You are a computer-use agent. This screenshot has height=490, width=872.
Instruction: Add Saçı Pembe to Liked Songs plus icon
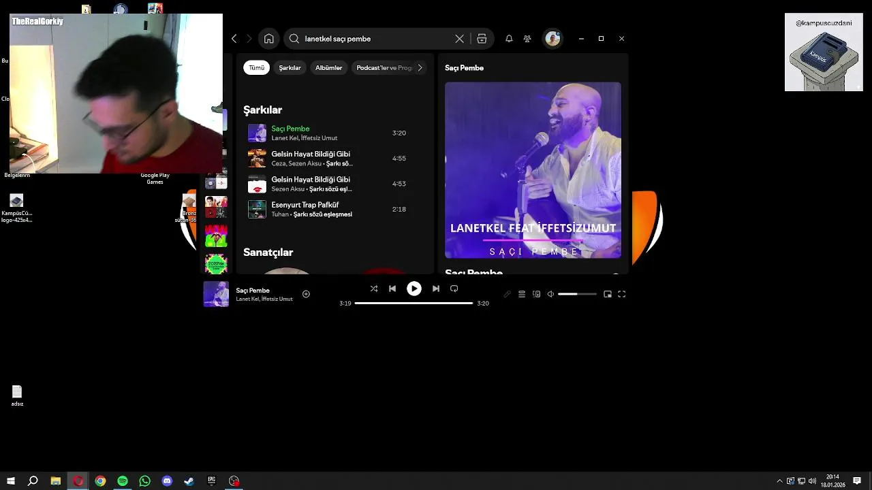pos(306,294)
